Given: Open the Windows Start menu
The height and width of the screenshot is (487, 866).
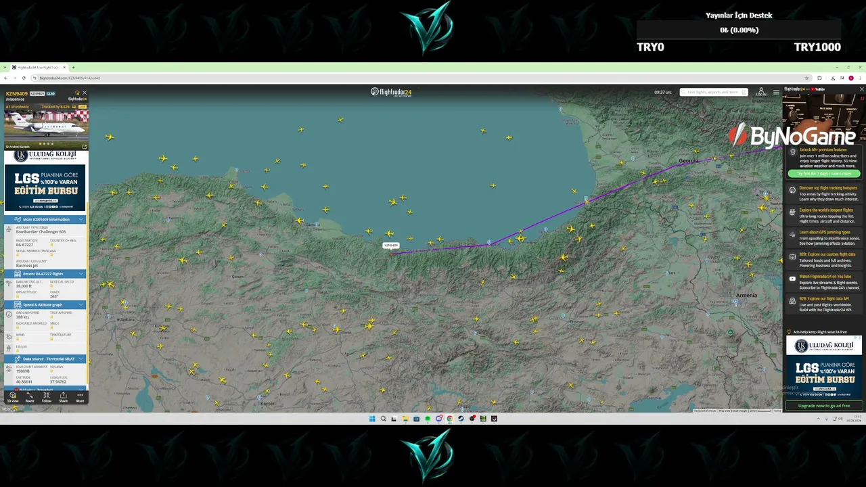Looking at the screenshot, I should pos(372,419).
